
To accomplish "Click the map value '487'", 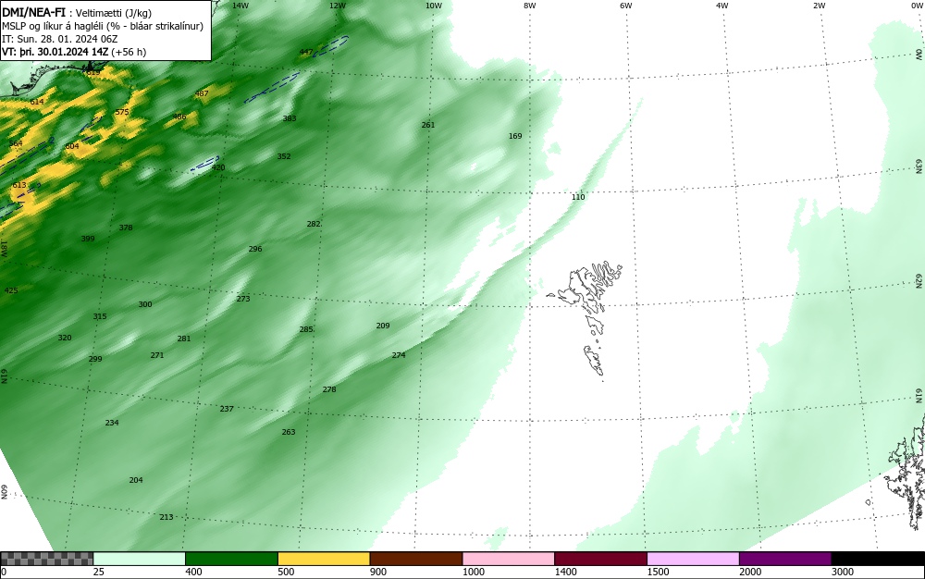I will [202, 93].
